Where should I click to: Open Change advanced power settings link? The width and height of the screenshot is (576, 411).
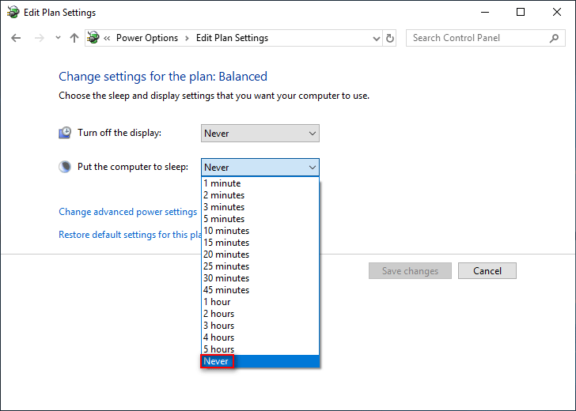pyautogui.click(x=127, y=212)
